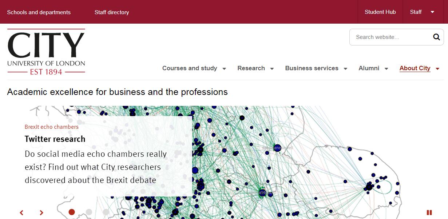The width and height of the screenshot is (448, 219).
Task: Expand the Research dropdown arrow
Action: pos(272,69)
